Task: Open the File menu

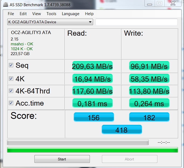Action: tap(11, 14)
